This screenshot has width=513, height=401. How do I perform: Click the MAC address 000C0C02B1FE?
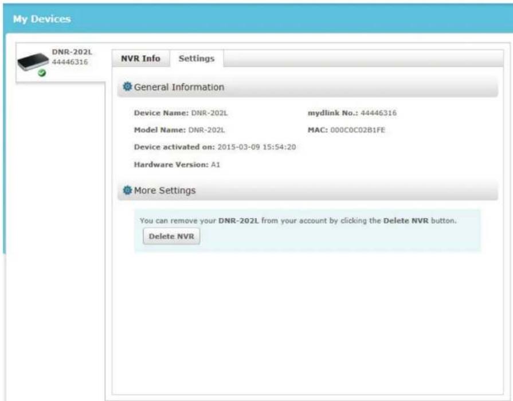coord(358,130)
